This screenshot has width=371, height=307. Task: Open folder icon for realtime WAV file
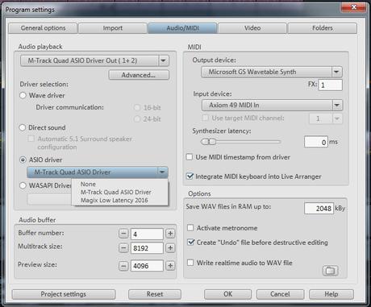point(330,271)
